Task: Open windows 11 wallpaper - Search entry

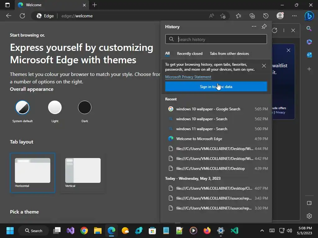Action: pyautogui.click(x=216, y=129)
